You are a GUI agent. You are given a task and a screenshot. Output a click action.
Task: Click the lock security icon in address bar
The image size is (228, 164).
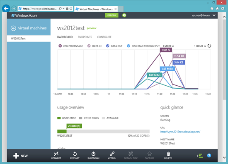click(x=67, y=9)
